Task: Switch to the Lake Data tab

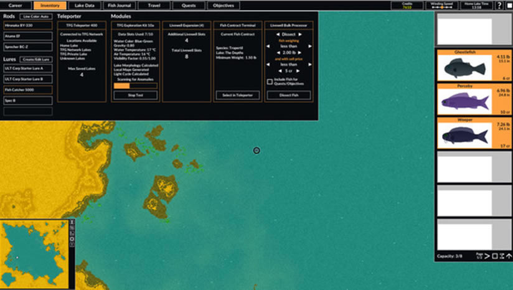Action: [84, 5]
